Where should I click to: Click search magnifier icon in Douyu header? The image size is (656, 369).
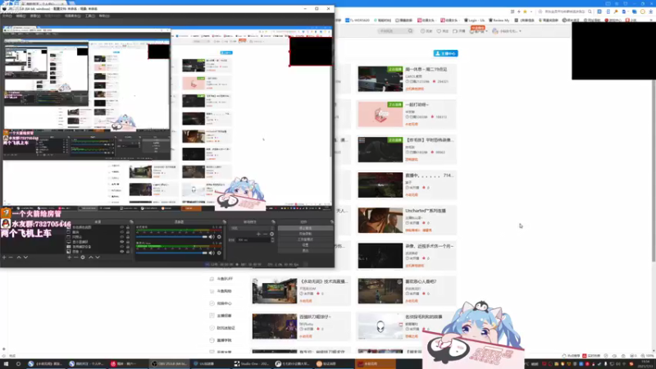coord(410,31)
